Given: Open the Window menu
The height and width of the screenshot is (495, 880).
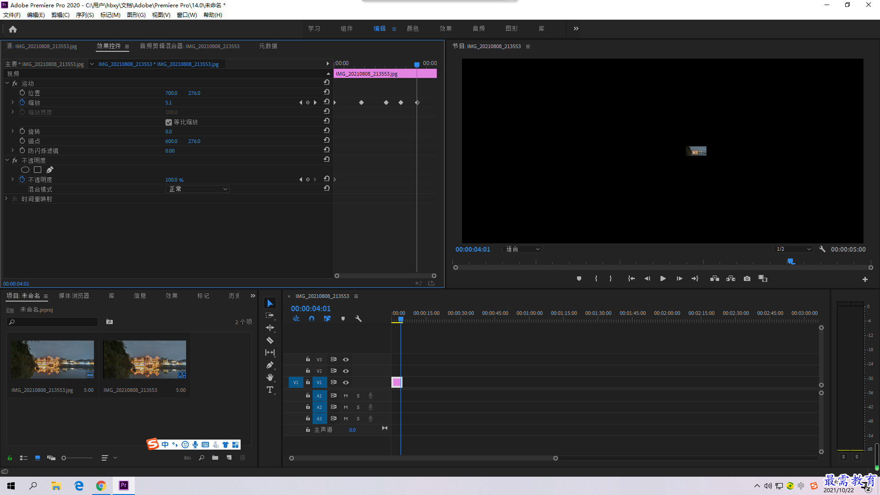Looking at the screenshot, I should 187,15.
